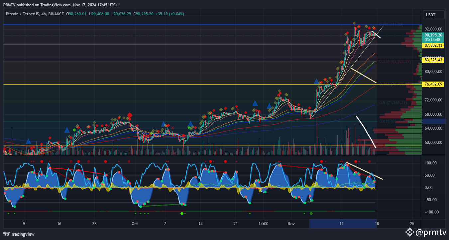Viewport: 449px width, 240px height.
Task: Select the 87,802.33 price level label
Action: 433,45
